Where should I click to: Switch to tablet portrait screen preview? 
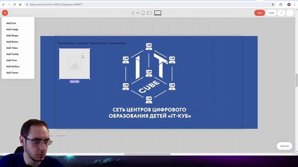tap(143, 13)
